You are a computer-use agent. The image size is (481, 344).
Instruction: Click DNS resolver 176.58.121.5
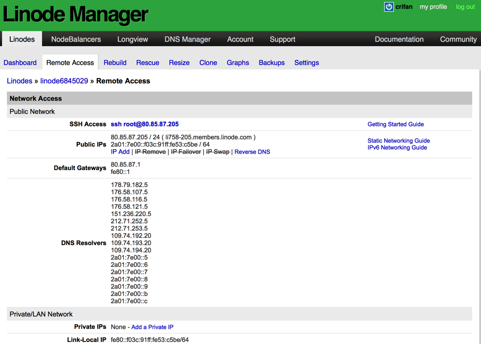(129, 207)
